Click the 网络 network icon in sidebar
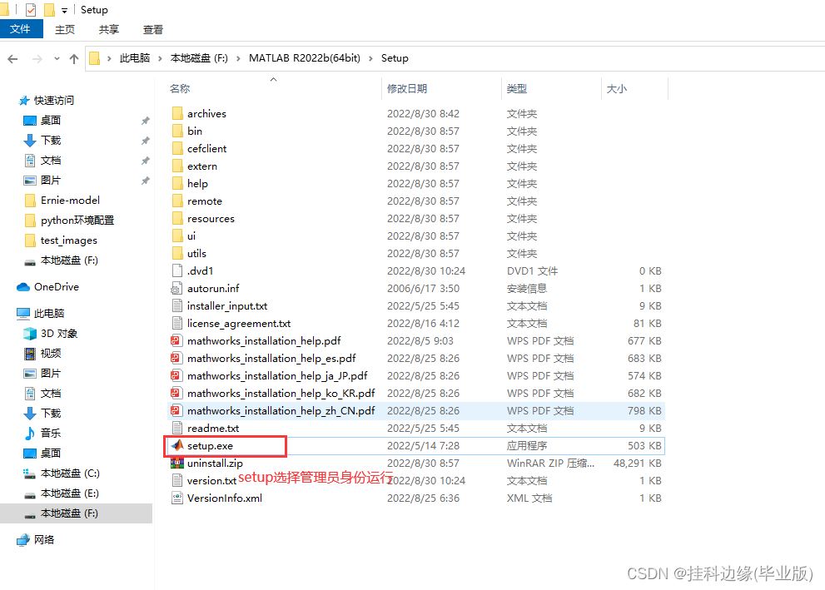825x590 pixels. click(x=23, y=540)
